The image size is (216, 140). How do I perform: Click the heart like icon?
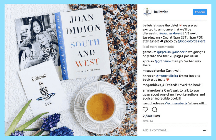click(x=145, y=109)
